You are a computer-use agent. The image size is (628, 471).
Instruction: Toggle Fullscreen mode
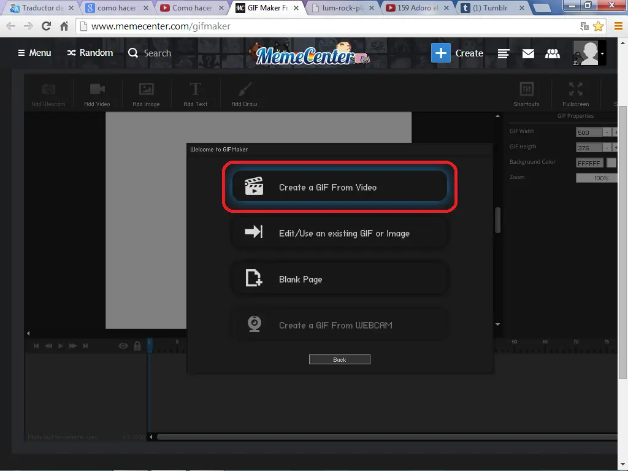point(575,94)
